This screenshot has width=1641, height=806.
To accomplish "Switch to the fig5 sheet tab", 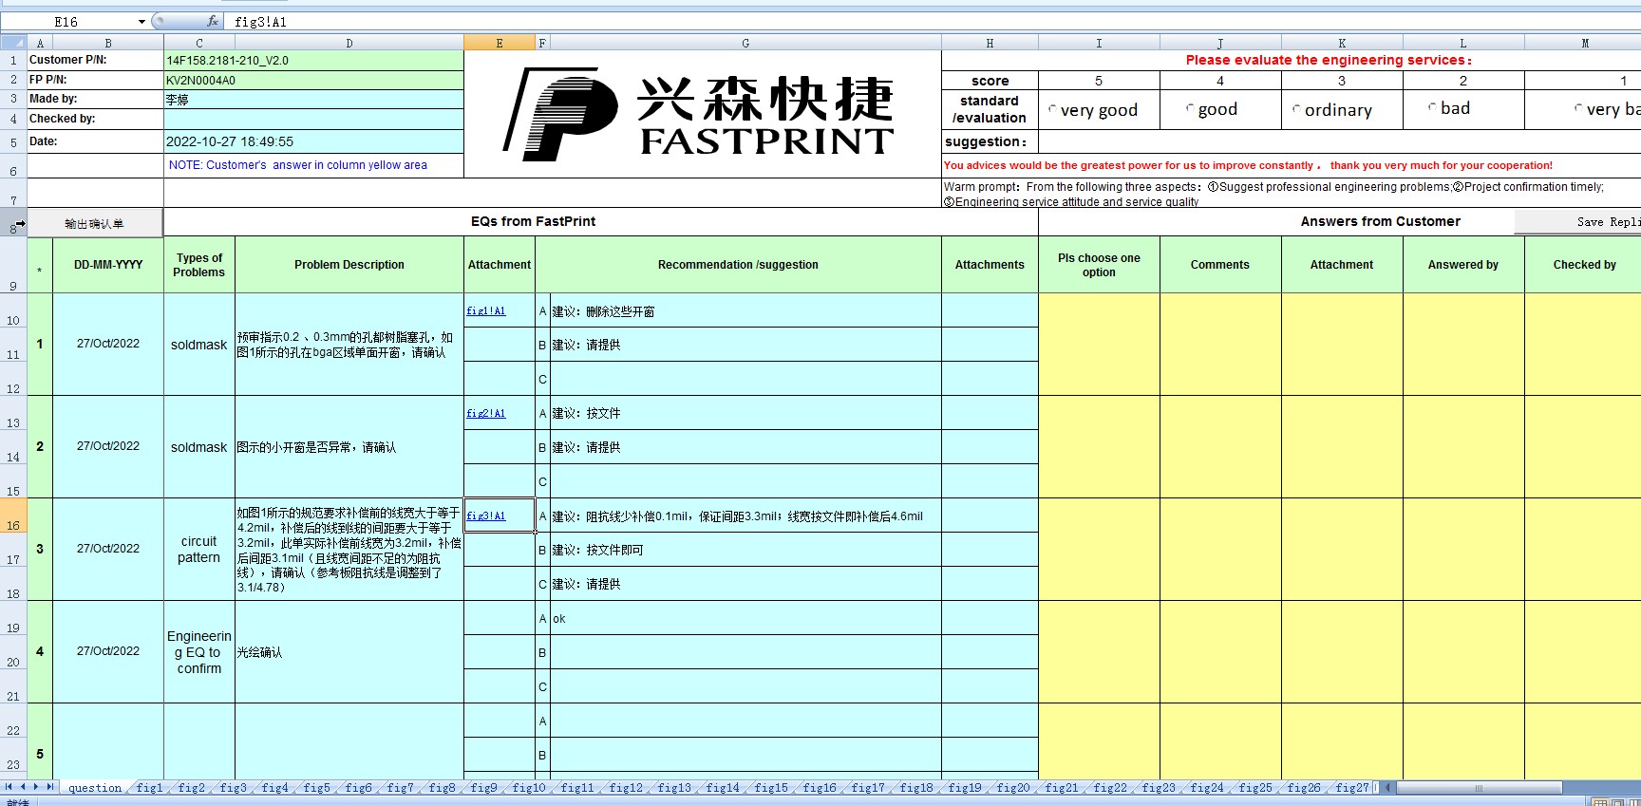I will coord(316,787).
